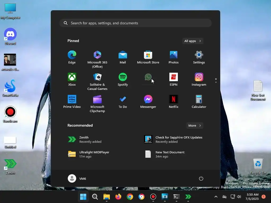Launch Messenger from pinned apps

point(148,102)
